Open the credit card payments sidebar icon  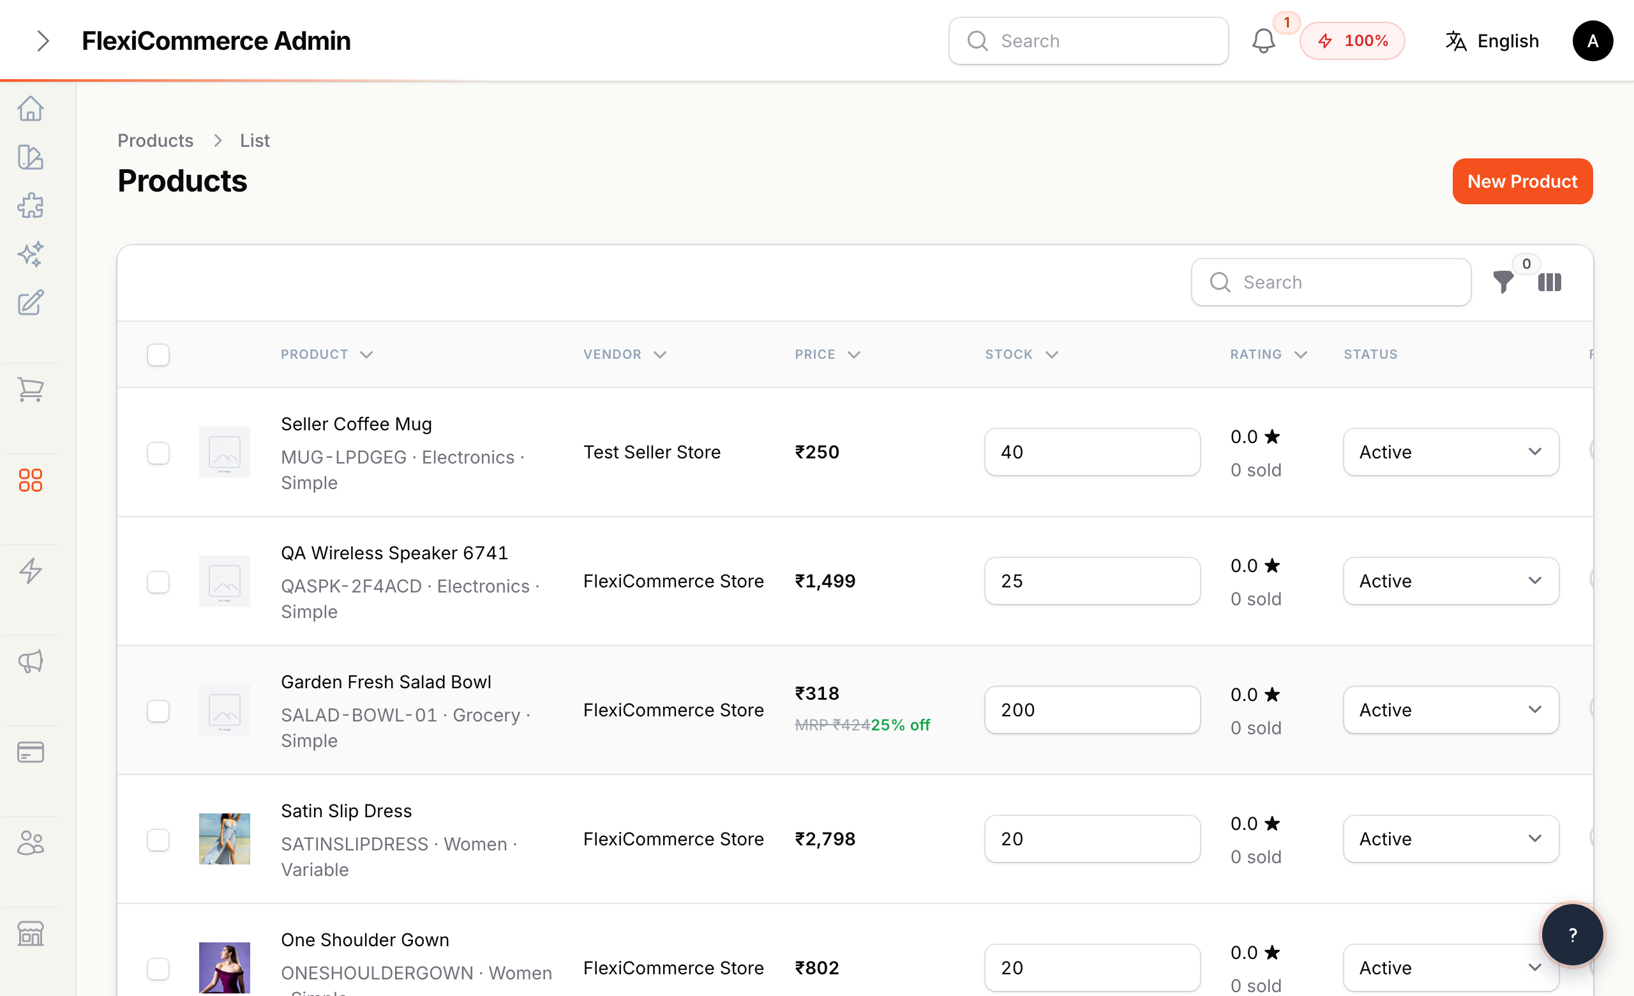click(31, 752)
